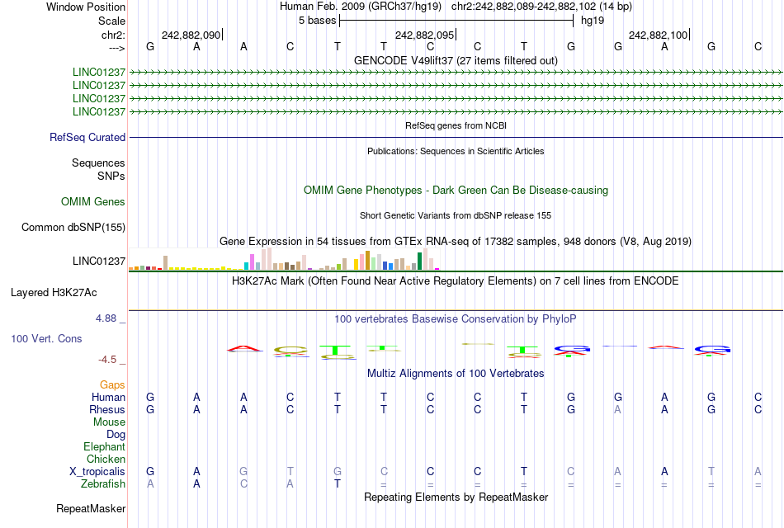Click the Common dbSNP(155) label
The width and height of the screenshot is (784, 528).
(73, 228)
